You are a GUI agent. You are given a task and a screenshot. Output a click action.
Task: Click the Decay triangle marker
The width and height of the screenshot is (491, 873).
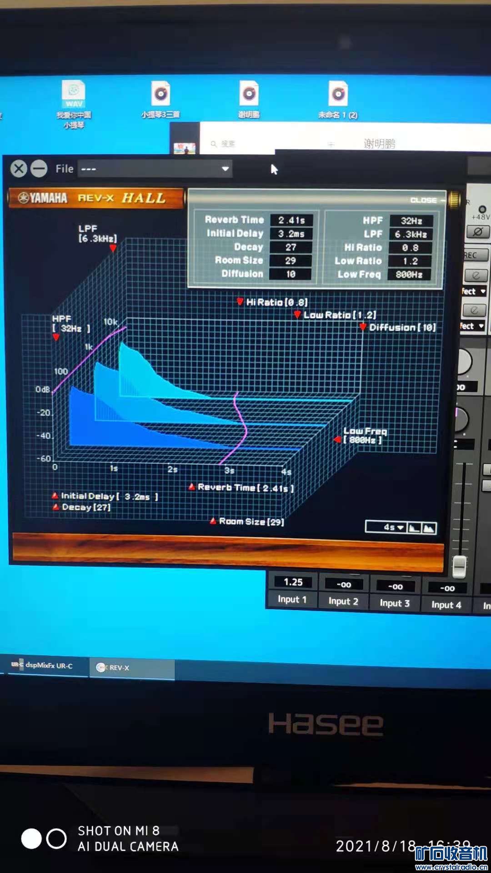[55, 507]
